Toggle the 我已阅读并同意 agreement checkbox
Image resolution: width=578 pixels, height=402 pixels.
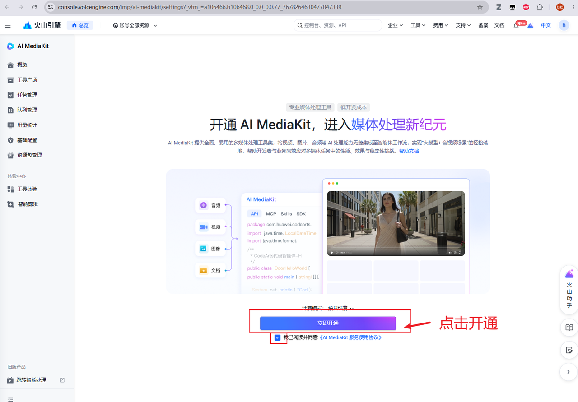point(277,337)
